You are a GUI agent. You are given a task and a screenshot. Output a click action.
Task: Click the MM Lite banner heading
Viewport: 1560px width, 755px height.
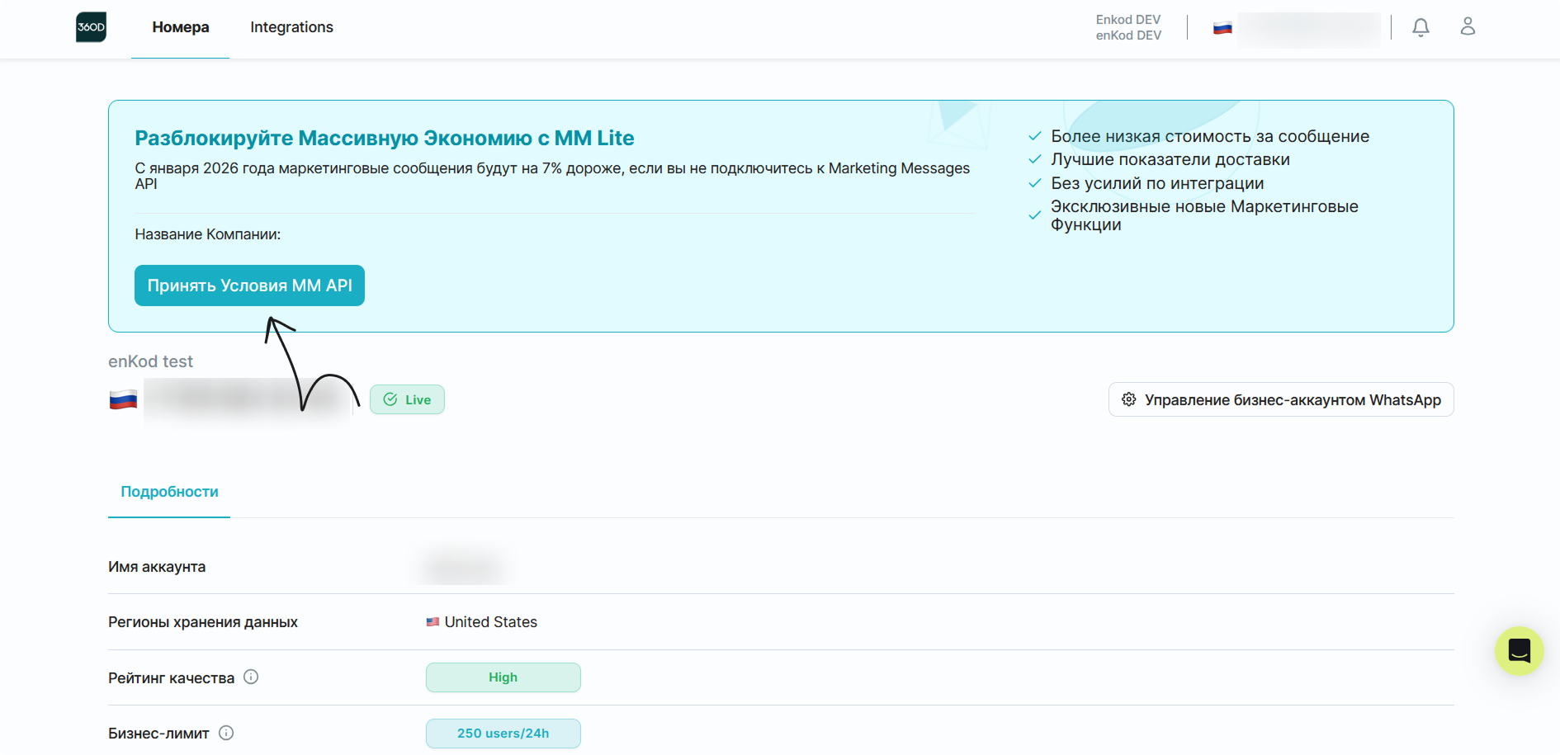pos(385,139)
